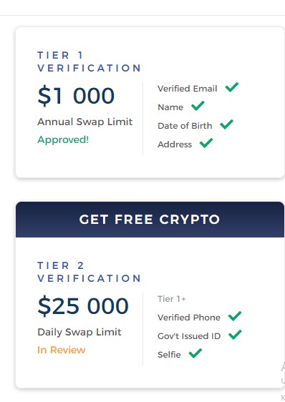Select the Tier 2 Verification heading
This screenshot has width=285, height=402.
click(89, 272)
